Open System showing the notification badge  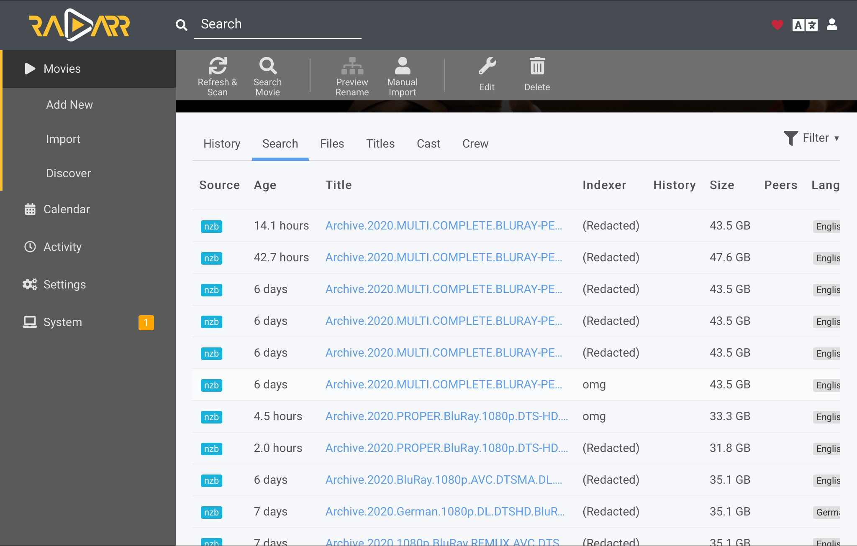tap(63, 322)
